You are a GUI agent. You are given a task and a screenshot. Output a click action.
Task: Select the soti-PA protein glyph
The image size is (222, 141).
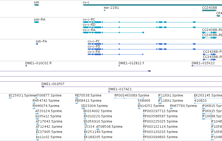pos(37,44)
